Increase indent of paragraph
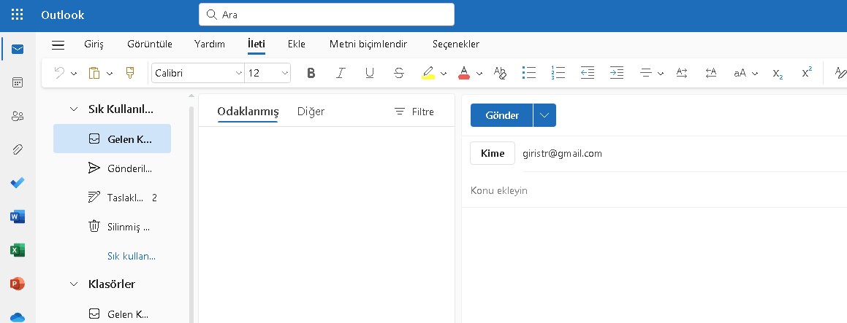 (x=616, y=73)
